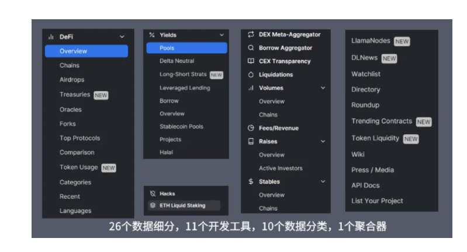Open API Docs
The image size is (467, 252).
coord(365,185)
